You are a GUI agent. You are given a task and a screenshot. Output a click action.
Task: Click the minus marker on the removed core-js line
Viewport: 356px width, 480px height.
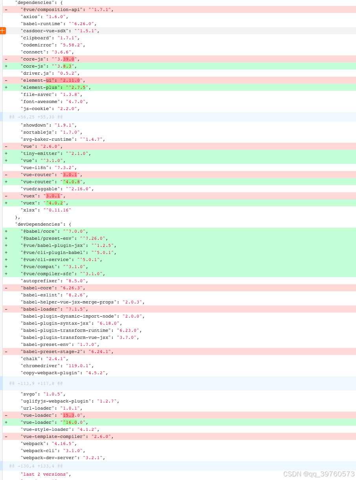pos(6,59)
